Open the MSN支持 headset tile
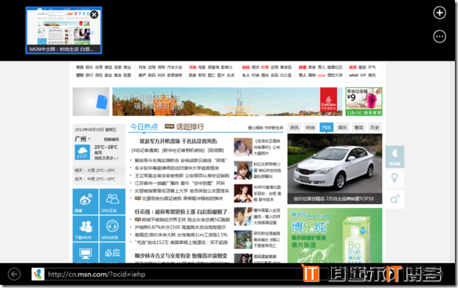The image size is (458, 288). [x=112, y=228]
